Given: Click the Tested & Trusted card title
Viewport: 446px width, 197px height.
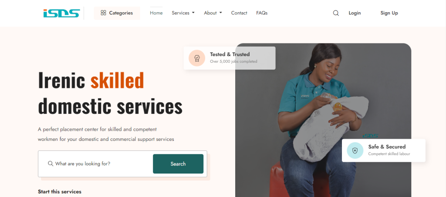Looking at the screenshot, I should (230, 54).
